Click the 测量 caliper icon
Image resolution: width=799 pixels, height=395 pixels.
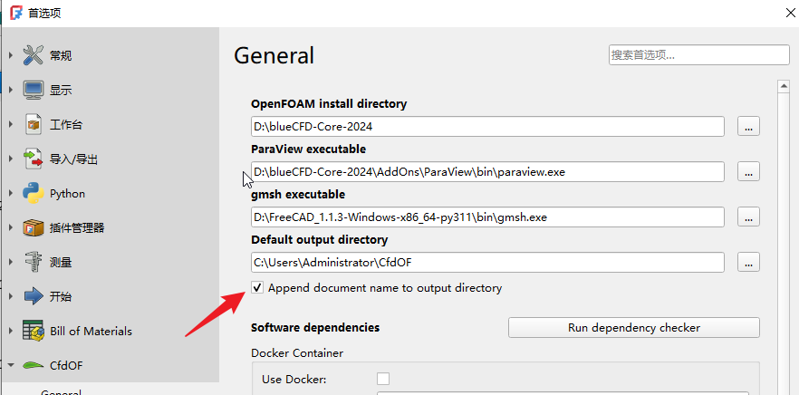34,263
